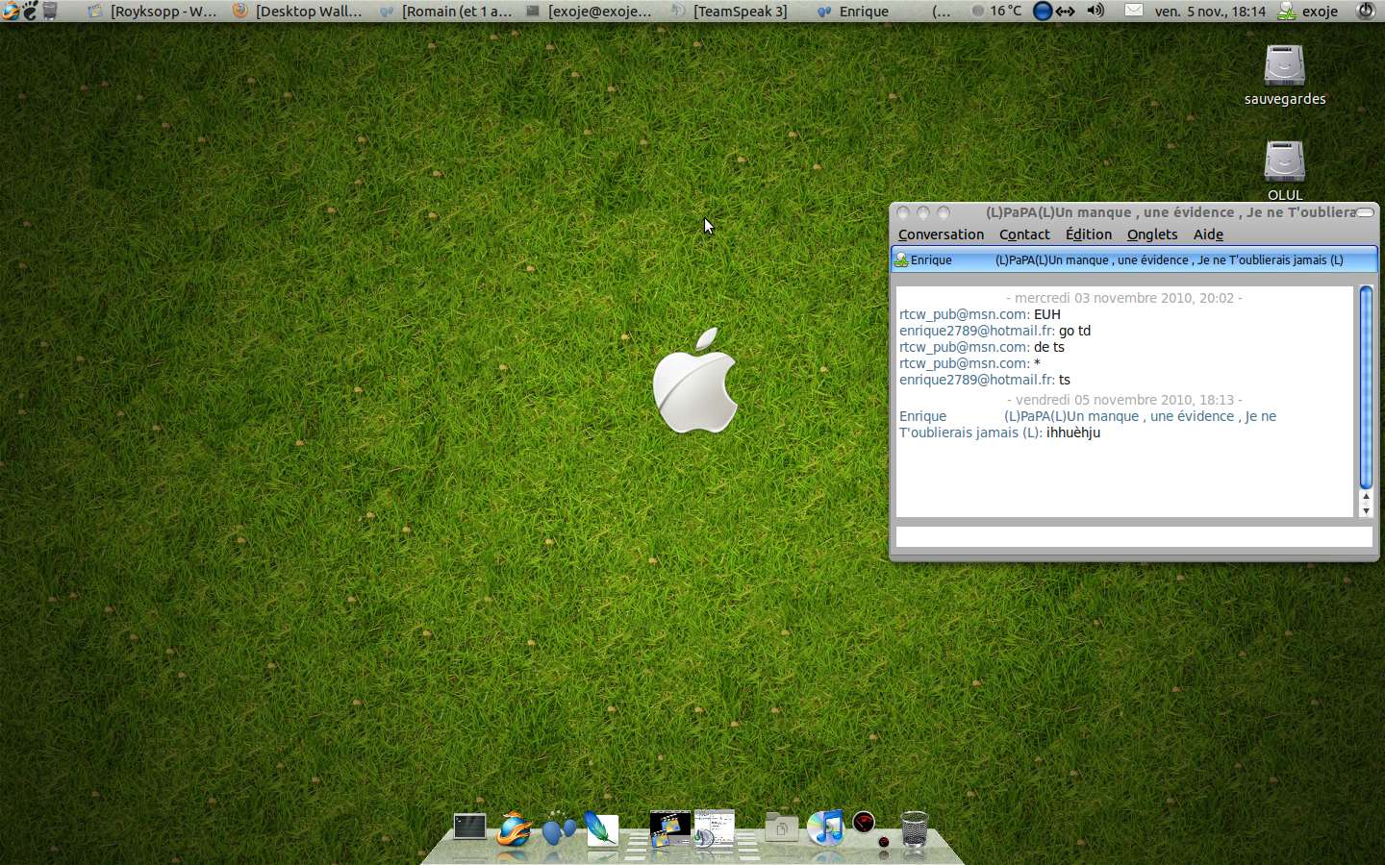Open the Conversation menu
The height and width of the screenshot is (865, 1385).
[941, 235]
